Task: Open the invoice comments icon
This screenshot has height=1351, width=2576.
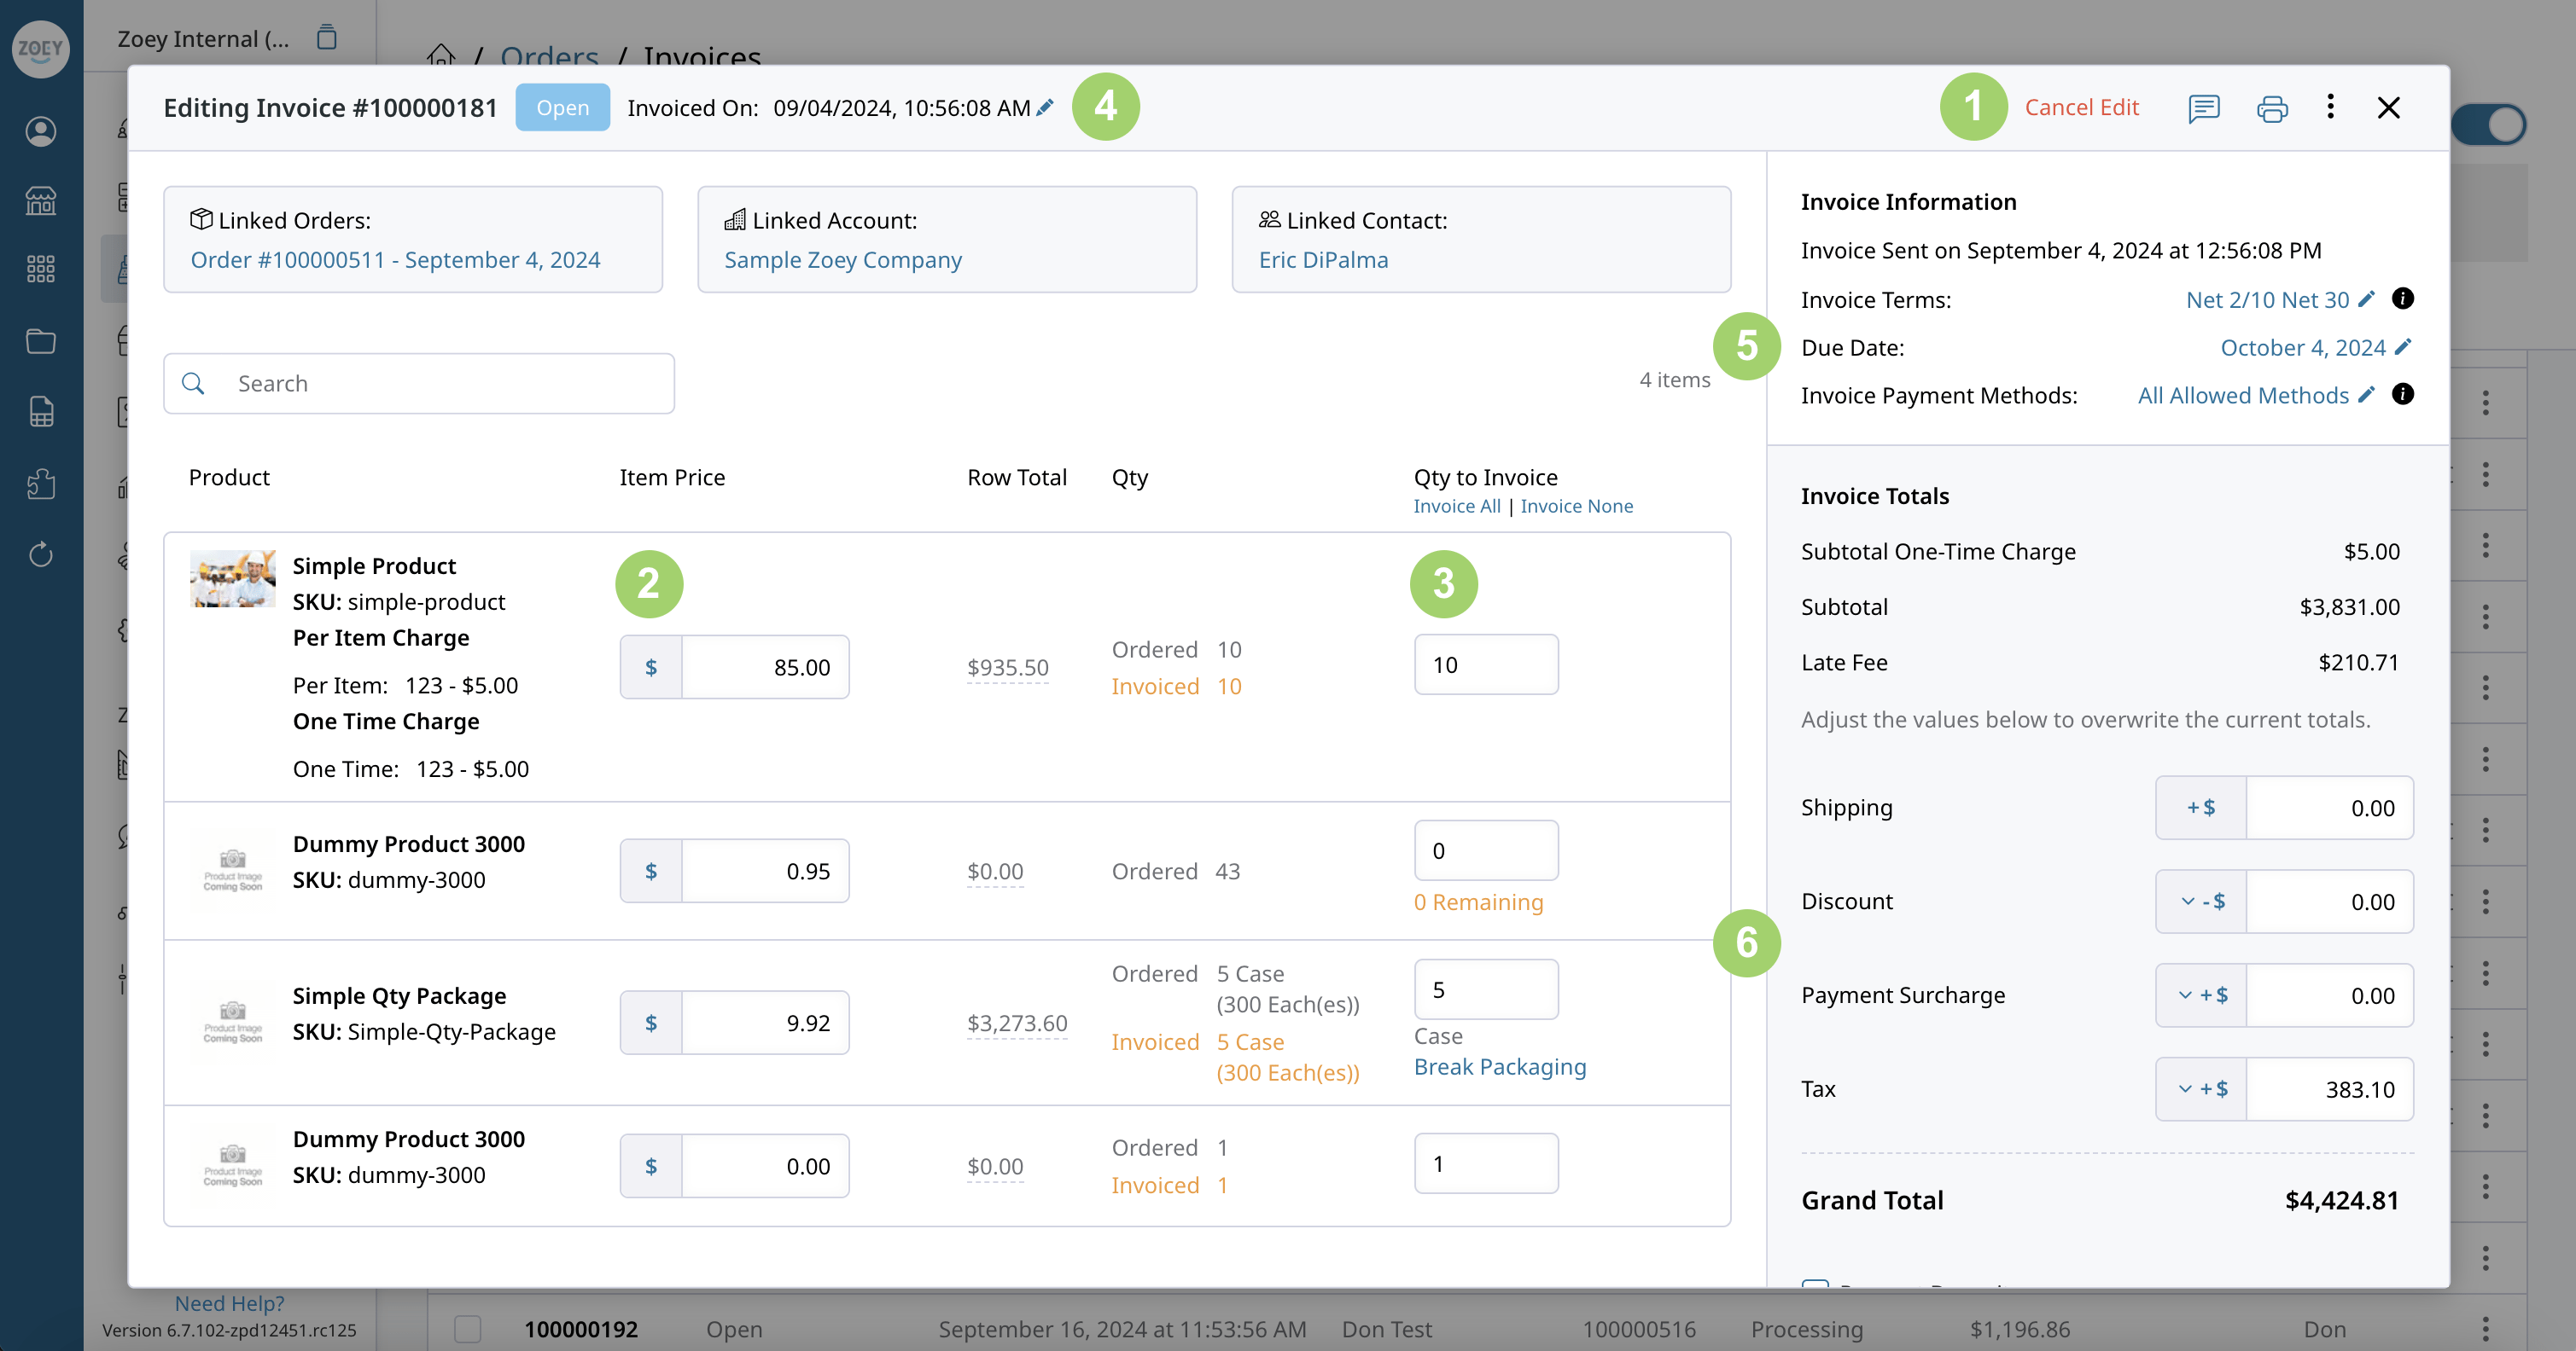Action: (x=2204, y=108)
